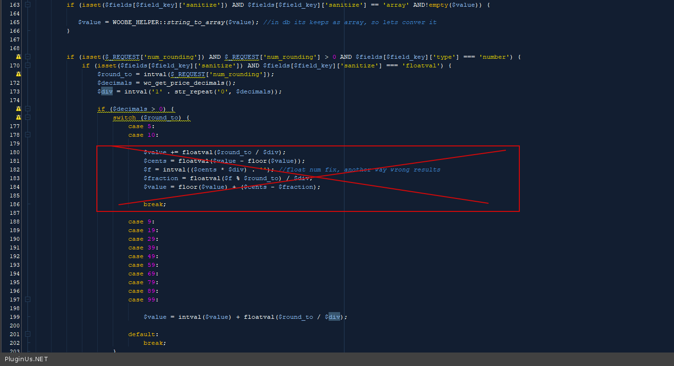Collapse the fold for the switch ($round_to) block

[x=27, y=118]
